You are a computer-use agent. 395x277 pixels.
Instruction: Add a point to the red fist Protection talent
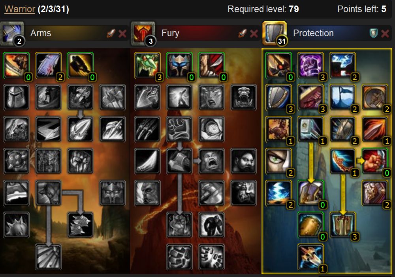click(x=374, y=161)
